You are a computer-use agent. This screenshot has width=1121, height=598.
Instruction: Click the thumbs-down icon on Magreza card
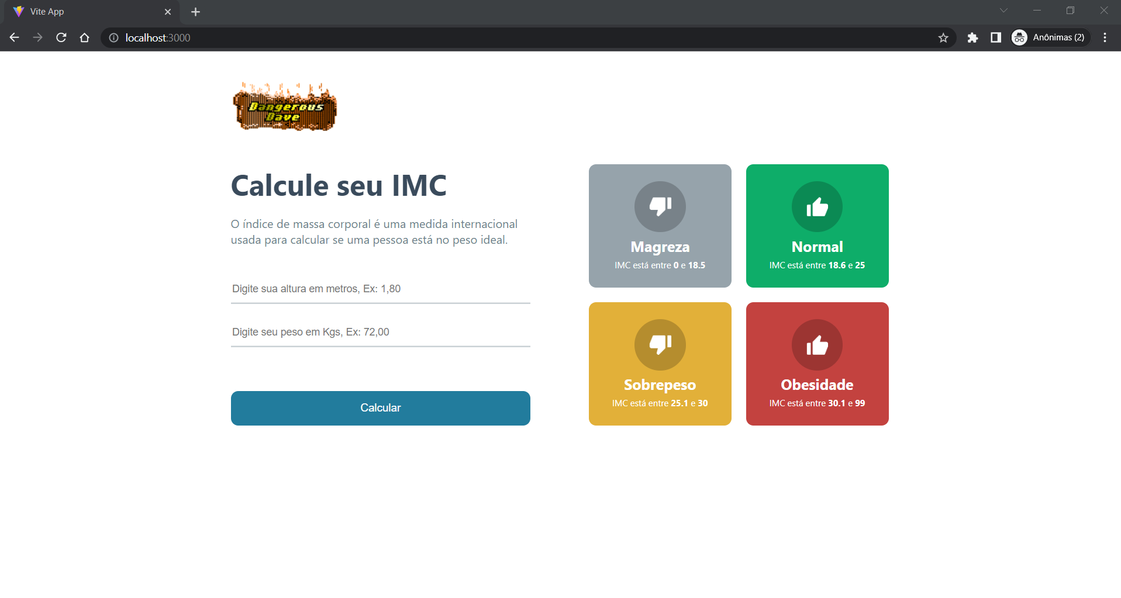click(x=660, y=206)
